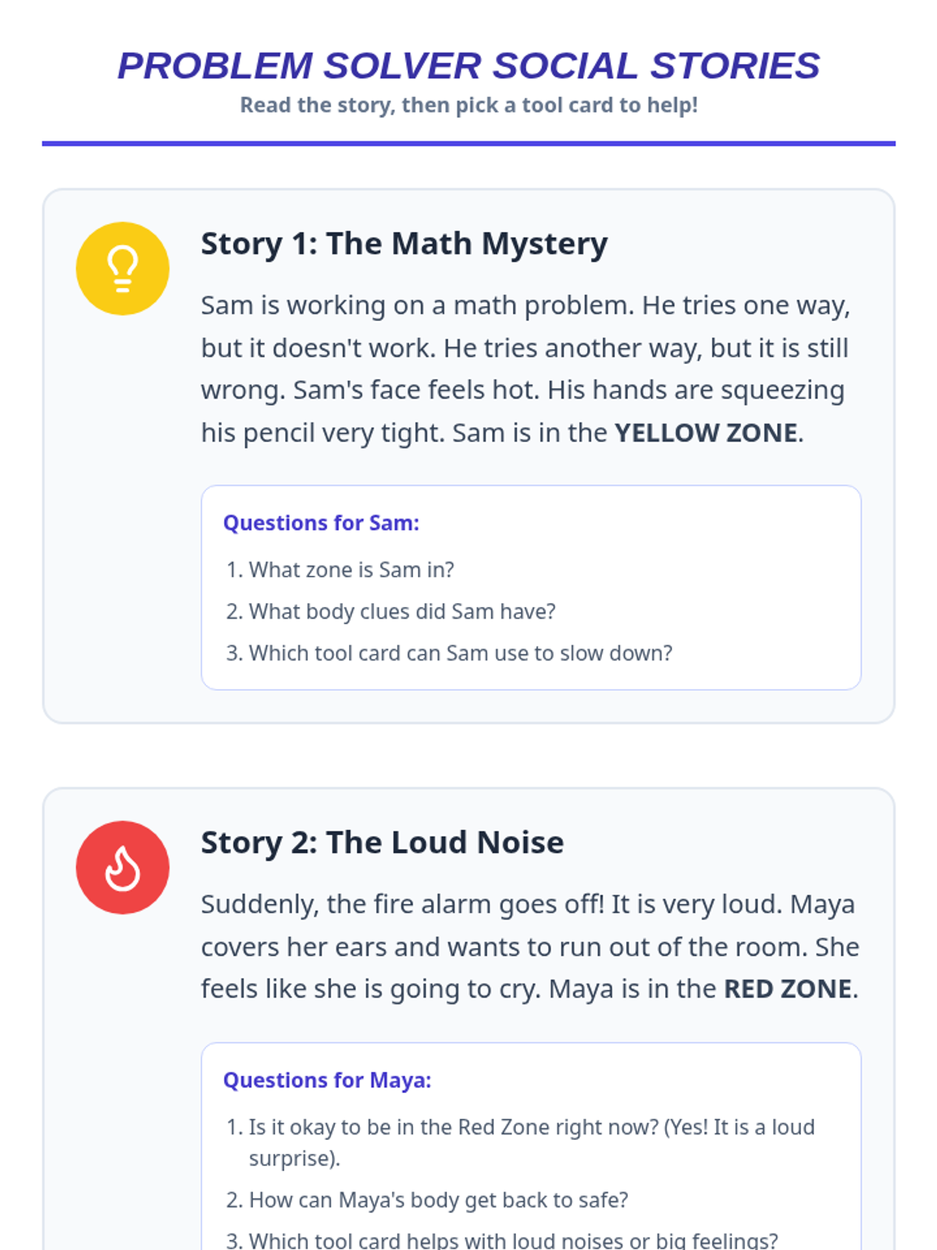Image resolution: width=937 pixels, height=1250 pixels.
Task: Click the bold RED ZONE text
Action: [x=788, y=989]
